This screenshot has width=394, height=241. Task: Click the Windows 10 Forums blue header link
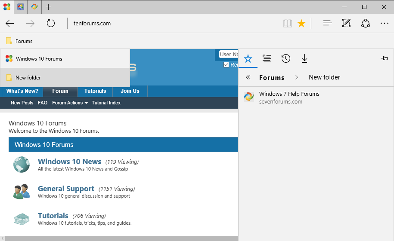(44, 145)
